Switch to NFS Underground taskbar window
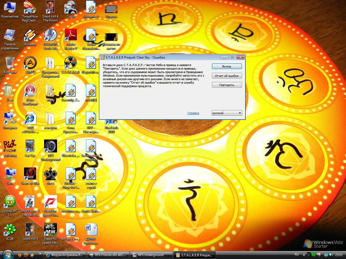This screenshot has width=346, height=259. [x=151, y=255]
